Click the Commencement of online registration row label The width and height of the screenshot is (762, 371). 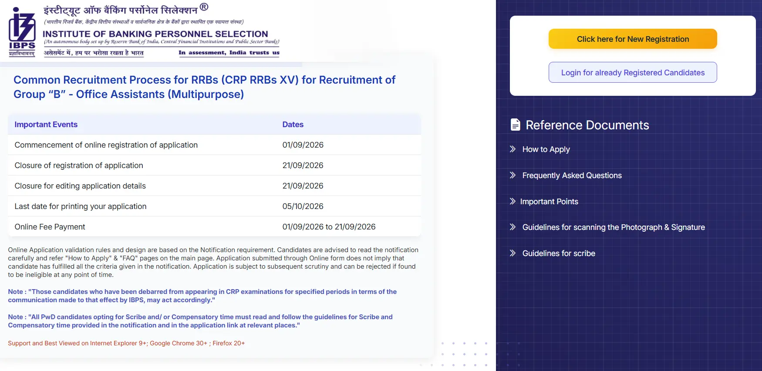[106, 145]
